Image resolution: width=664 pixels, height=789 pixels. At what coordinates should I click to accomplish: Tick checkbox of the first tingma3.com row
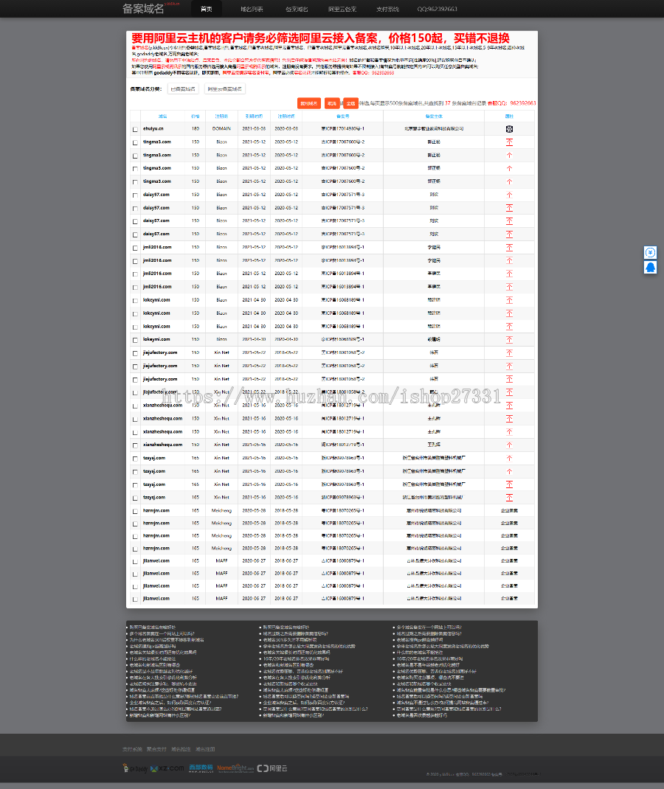(x=135, y=142)
